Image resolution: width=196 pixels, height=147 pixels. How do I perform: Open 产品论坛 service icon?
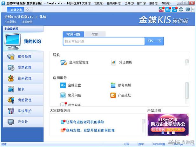pos(113,95)
